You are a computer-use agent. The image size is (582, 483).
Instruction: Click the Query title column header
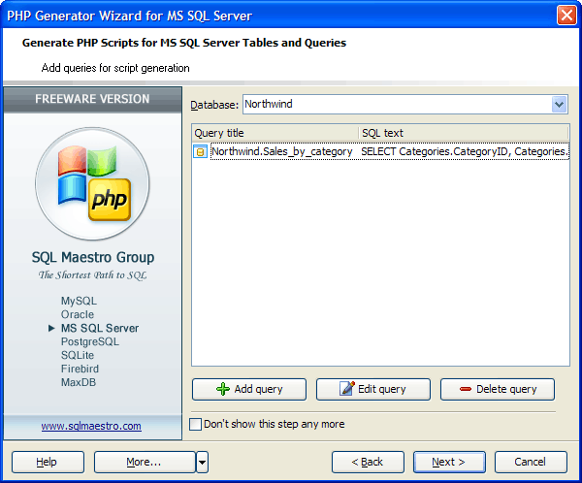click(275, 133)
